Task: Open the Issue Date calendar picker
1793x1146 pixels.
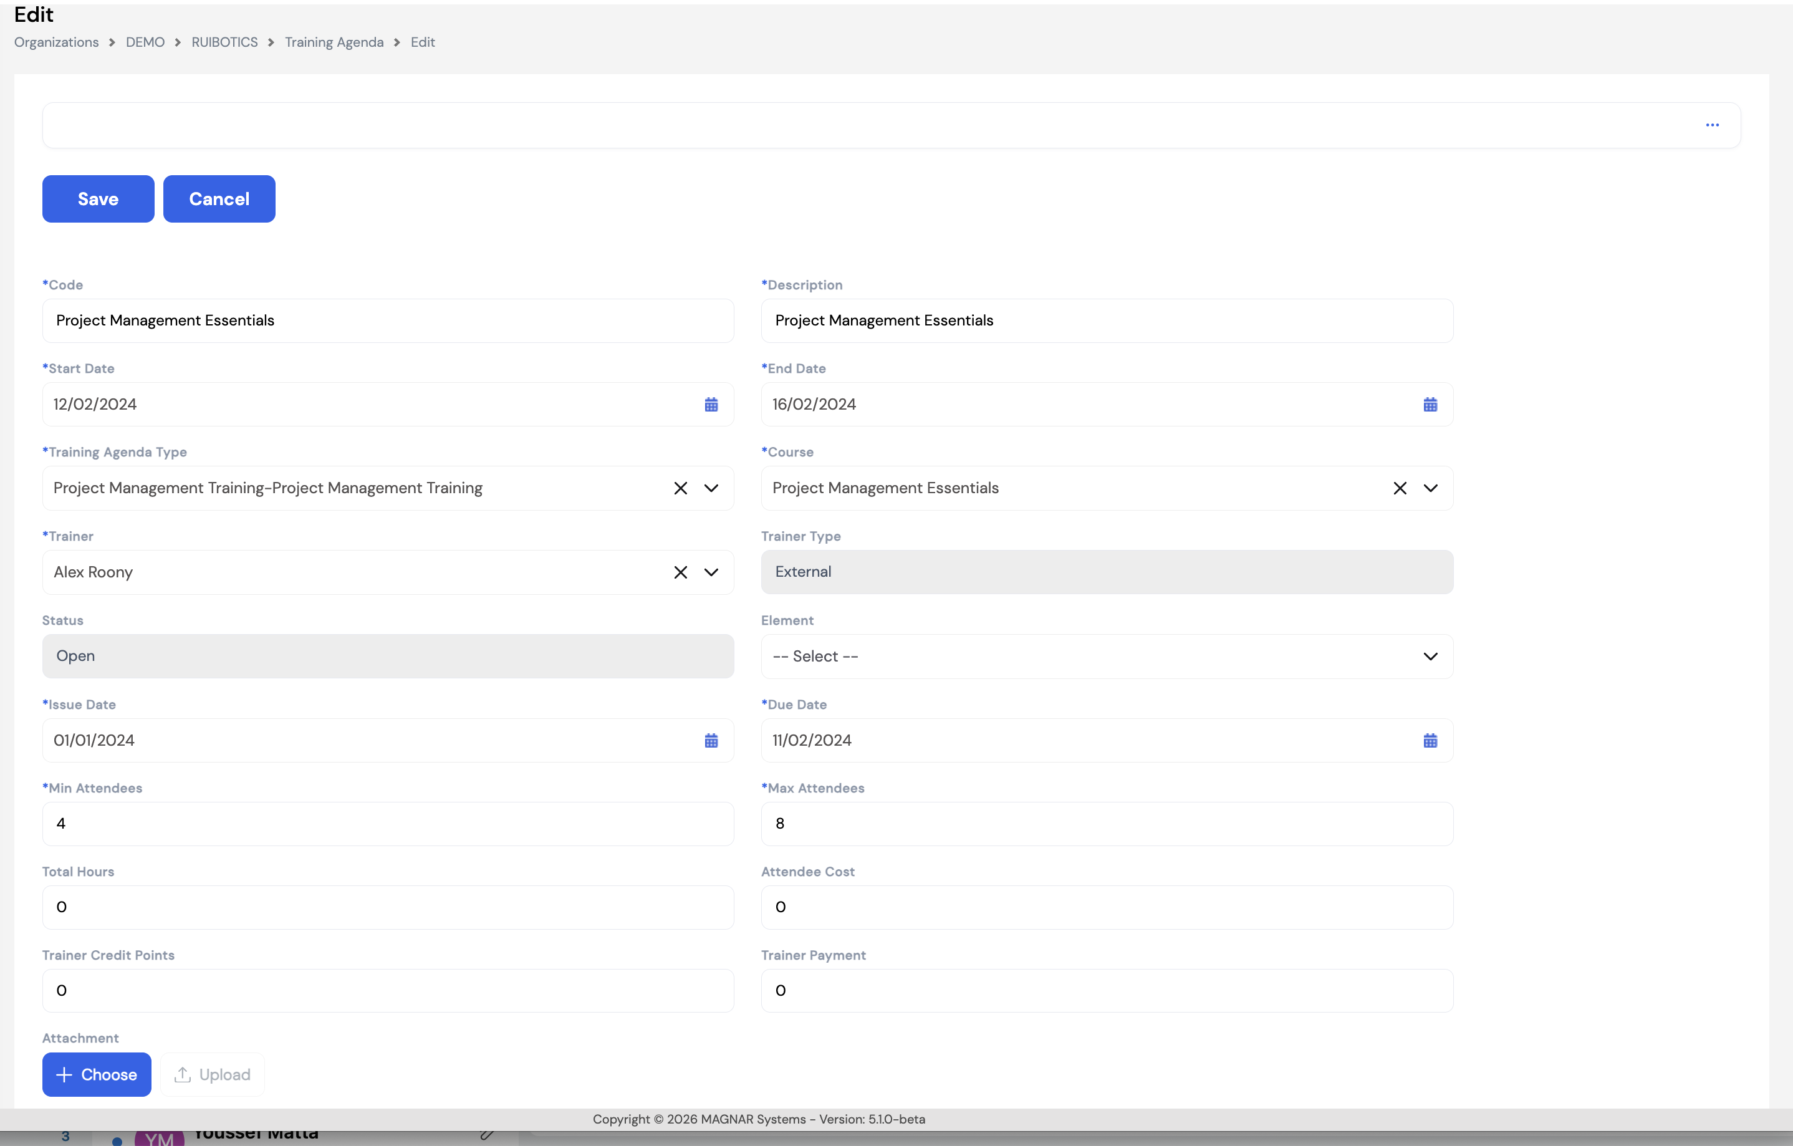Action: (711, 740)
